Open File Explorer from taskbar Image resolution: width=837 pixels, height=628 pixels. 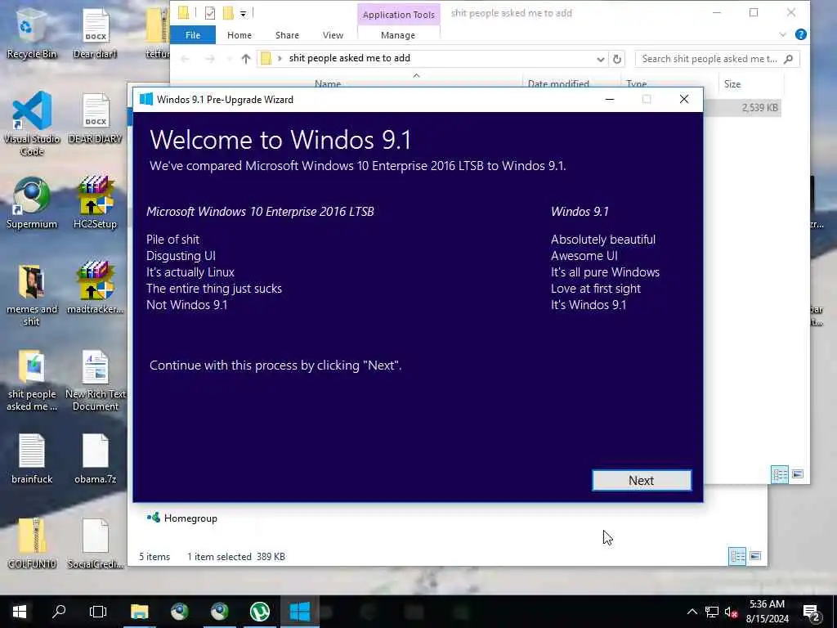pos(139,612)
